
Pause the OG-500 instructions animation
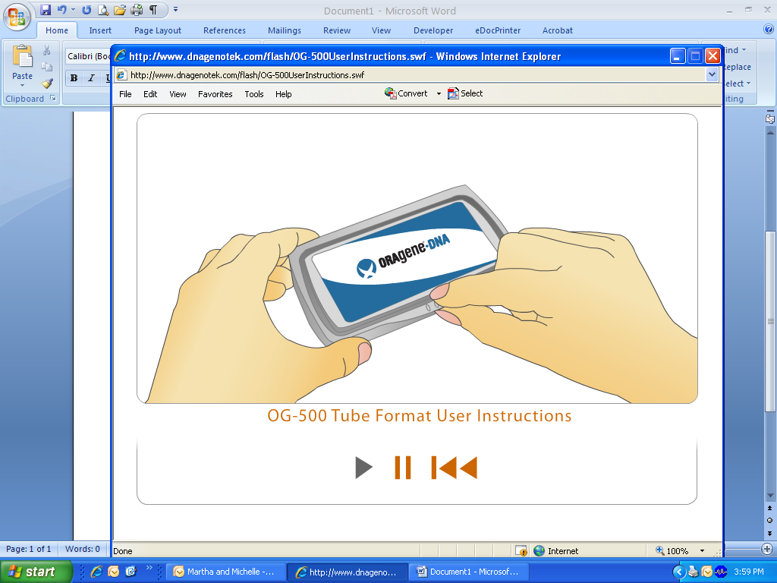pyautogui.click(x=403, y=468)
